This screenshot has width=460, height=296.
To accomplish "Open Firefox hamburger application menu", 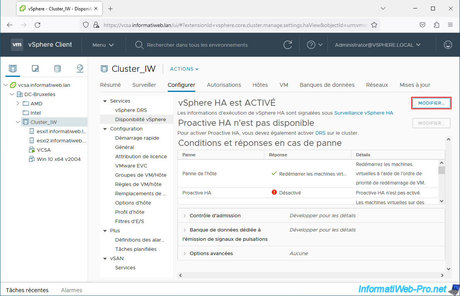I will click(x=450, y=25).
